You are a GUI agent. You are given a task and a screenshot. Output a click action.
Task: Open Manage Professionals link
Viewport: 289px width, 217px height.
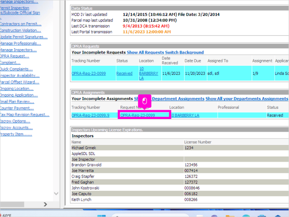coord(21,43)
